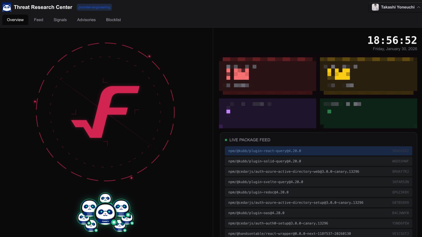Viewport: 422px width, 237px height.
Task: Open npm/@kubb/plugin-svelte-query@4.20.0 feed row
Action: 319,182
